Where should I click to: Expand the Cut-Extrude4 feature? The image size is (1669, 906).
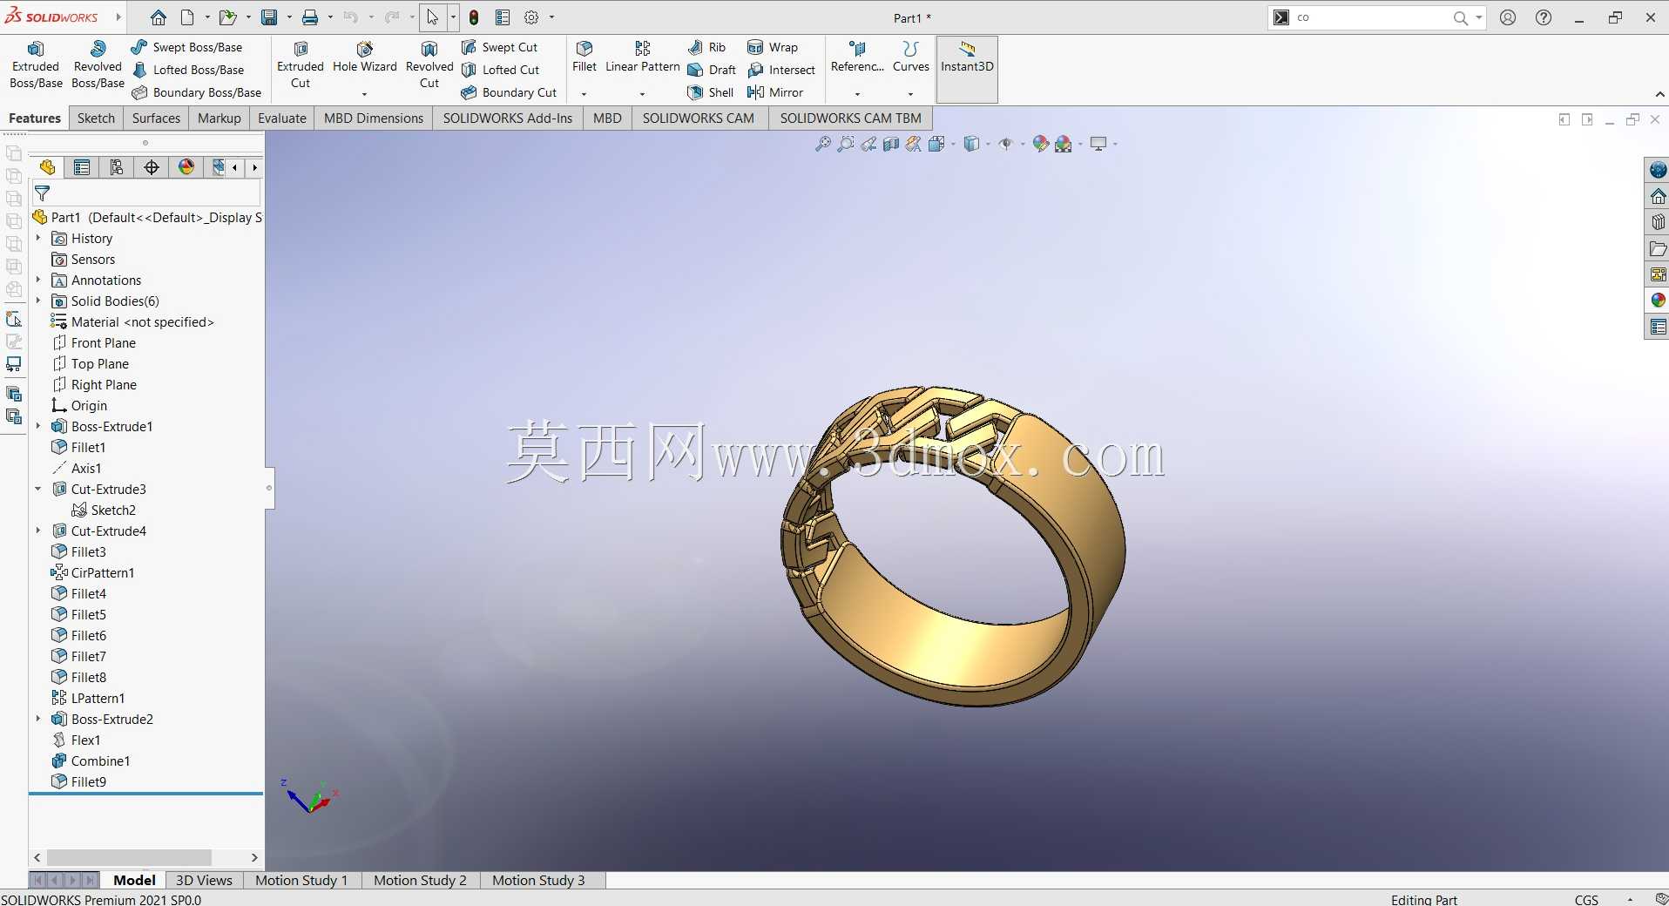click(x=38, y=531)
